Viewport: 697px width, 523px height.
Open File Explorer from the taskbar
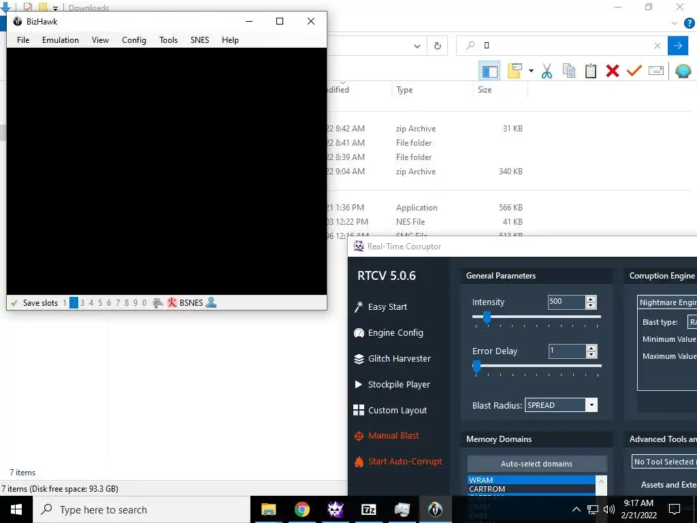tap(268, 509)
